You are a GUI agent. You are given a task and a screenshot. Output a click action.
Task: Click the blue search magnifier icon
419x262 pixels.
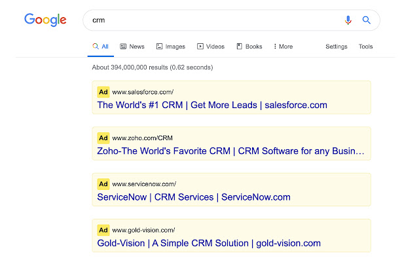pyautogui.click(x=367, y=20)
